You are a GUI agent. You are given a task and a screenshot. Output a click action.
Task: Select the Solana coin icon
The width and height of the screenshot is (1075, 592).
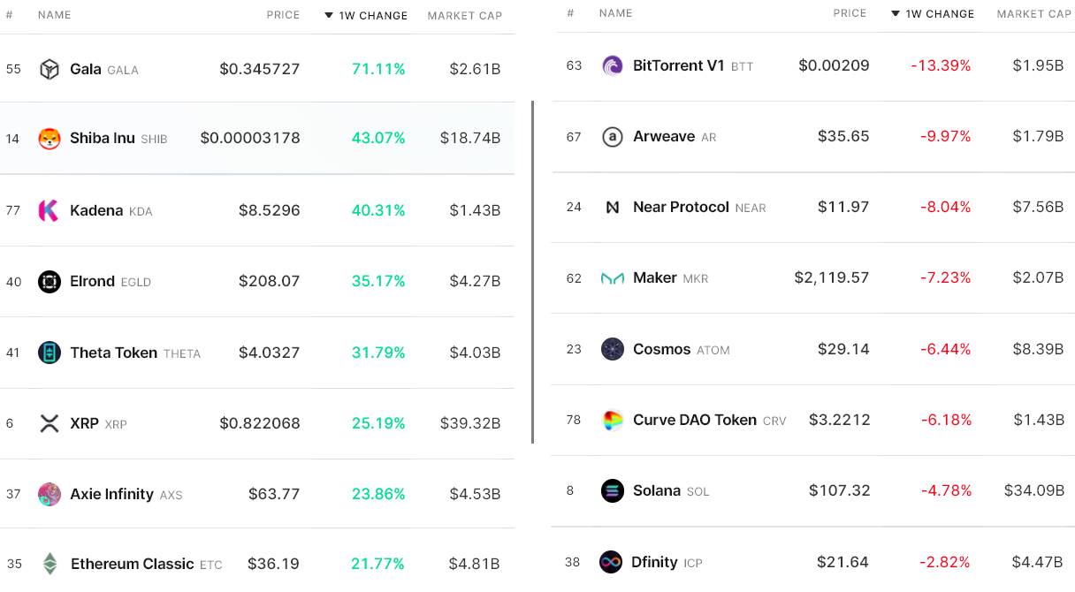(612, 490)
